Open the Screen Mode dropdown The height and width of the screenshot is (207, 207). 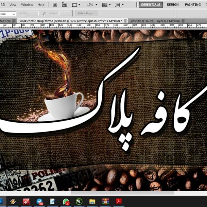pos(119,5)
